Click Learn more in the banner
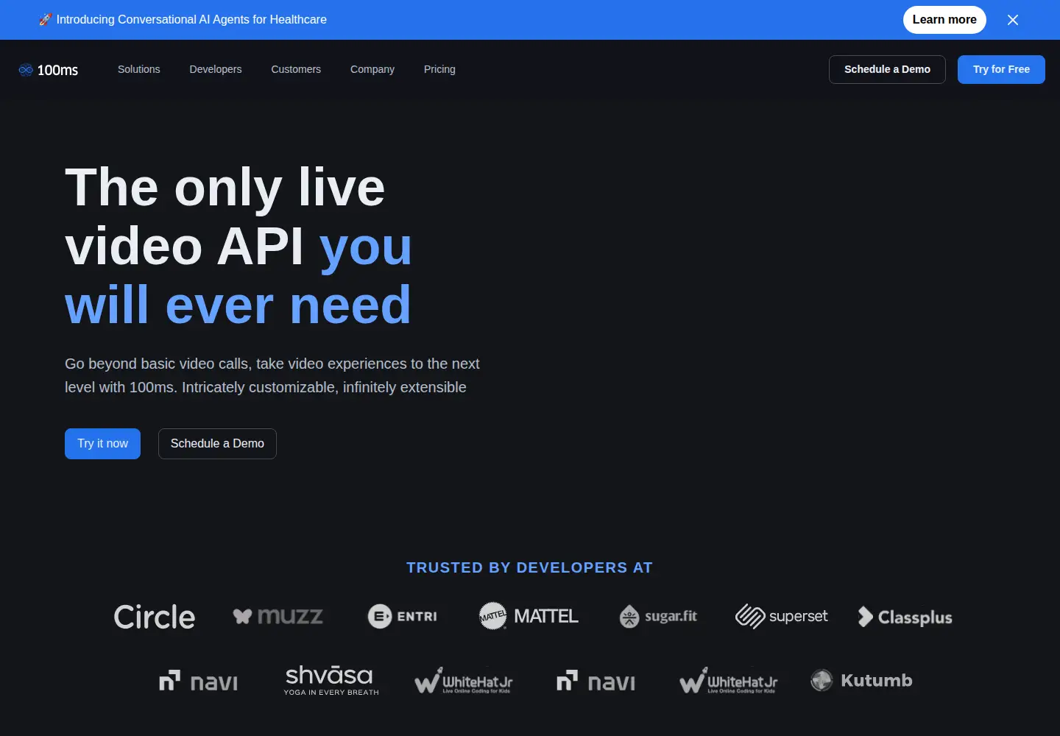Image resolution: width=1060 pixels, height=736 pixels. (x=944, y=20)
